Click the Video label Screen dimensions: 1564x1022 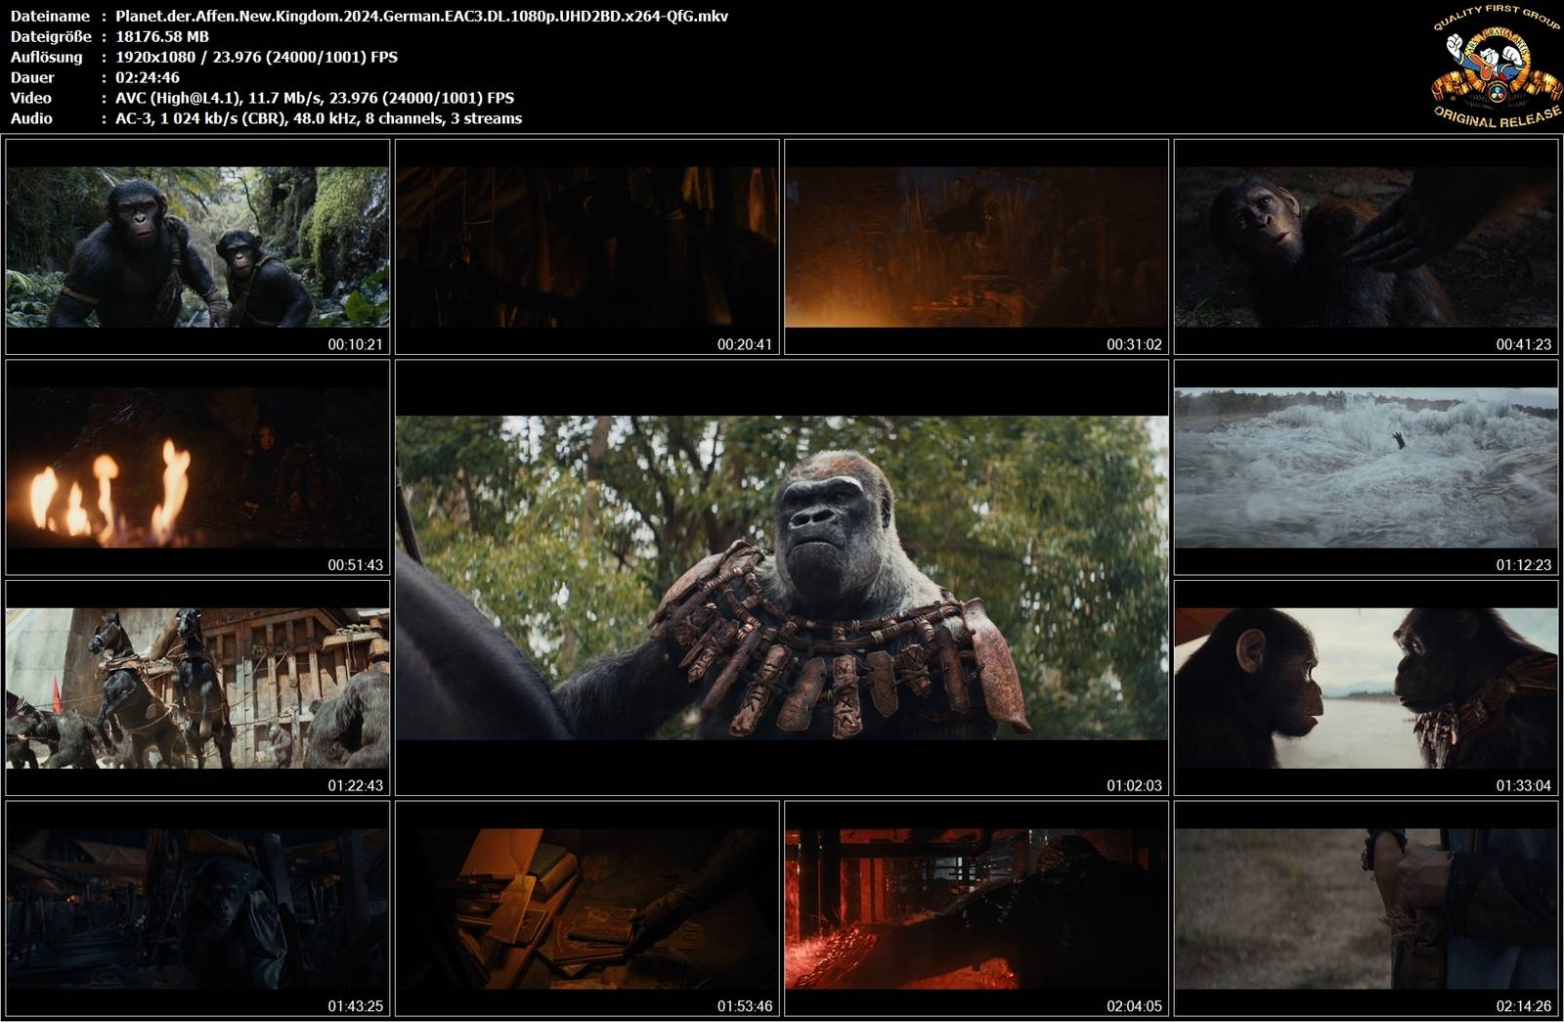(31, 98)
